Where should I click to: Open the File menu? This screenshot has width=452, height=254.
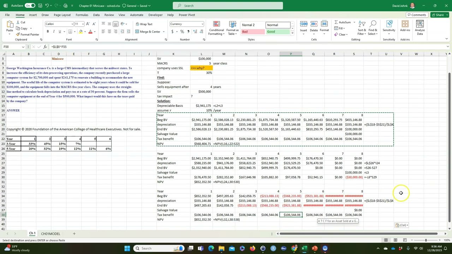pyautogui.click(x=7, y=15)
